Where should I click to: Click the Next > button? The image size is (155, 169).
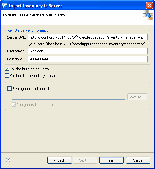point(85,160)
